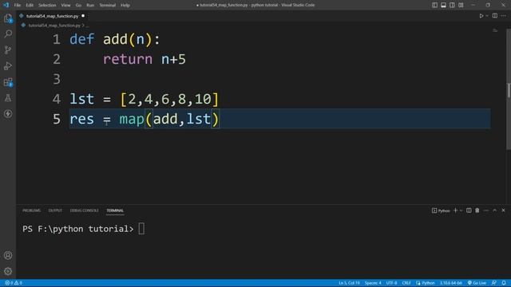Image resolution: width=511 pixels, height=287 pixels.
Task: Run the Python file with play button
Action: click(x=481, y=16)
